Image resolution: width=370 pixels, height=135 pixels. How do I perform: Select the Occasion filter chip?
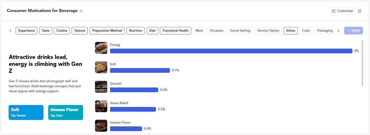click(x=216, y=31)
